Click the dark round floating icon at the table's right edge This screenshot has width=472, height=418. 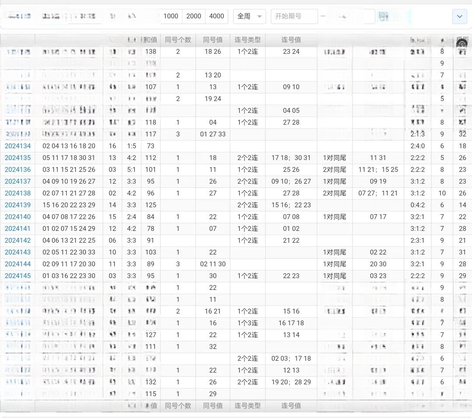click(x=462, y=44)
